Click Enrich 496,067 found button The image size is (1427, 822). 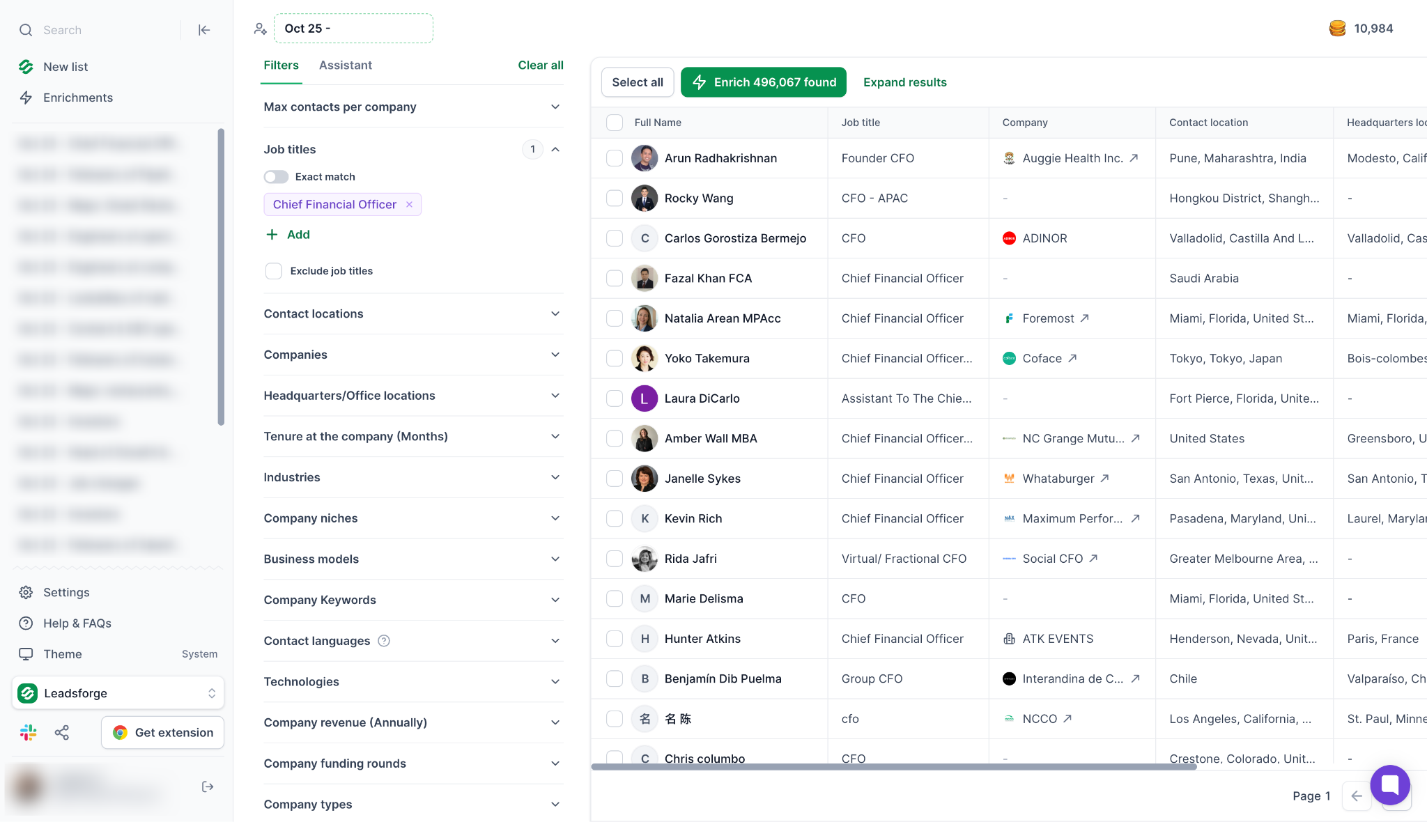pyautogui.click(x=764, y=82)
